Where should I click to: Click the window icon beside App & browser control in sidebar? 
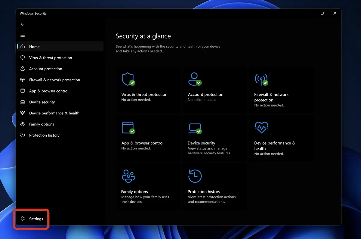pyautogui.click(x=23, y=91)
